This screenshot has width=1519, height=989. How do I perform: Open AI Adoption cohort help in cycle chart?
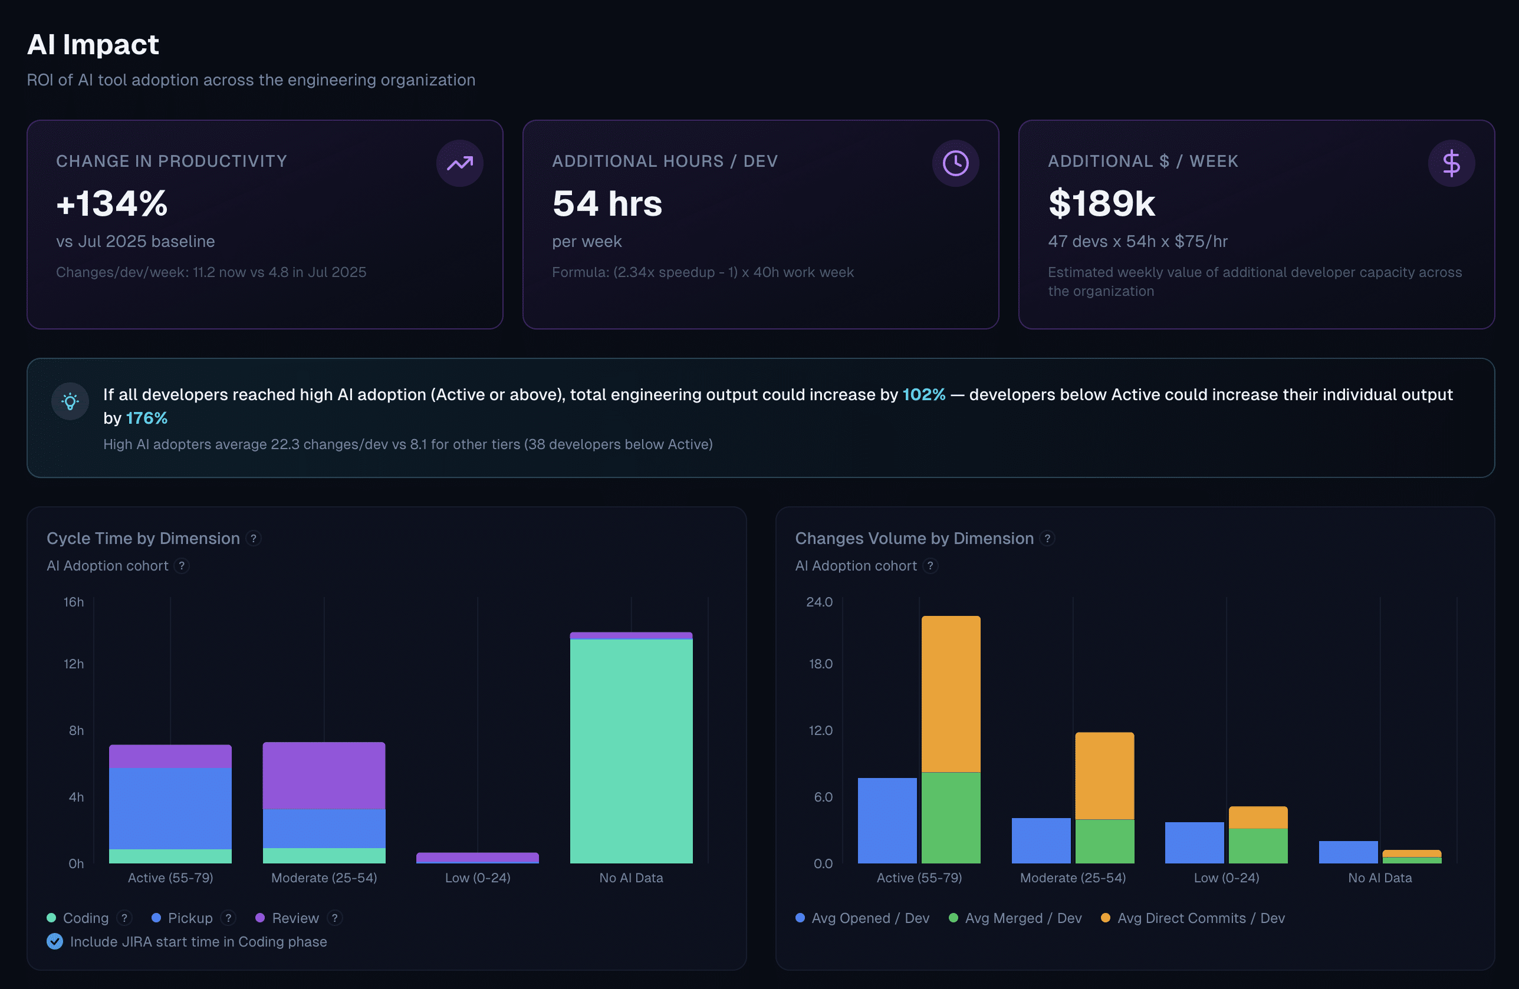(x=182, y=566)
